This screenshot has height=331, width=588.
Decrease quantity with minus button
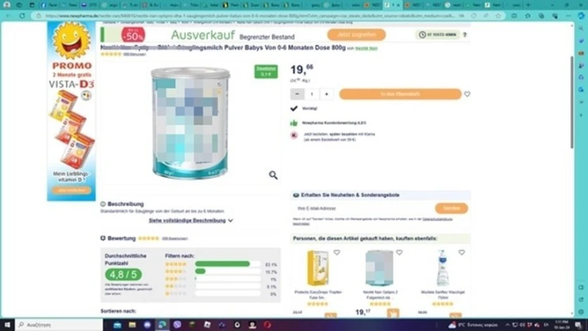click(x=298, y=94)
